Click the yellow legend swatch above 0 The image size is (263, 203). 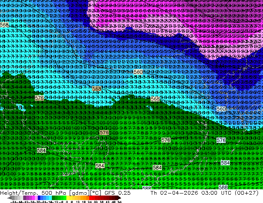[68, 198]
